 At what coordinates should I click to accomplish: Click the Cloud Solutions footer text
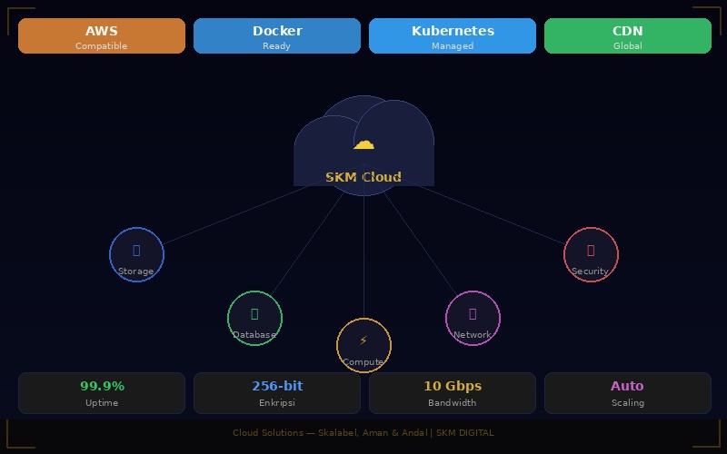[363, 433]
